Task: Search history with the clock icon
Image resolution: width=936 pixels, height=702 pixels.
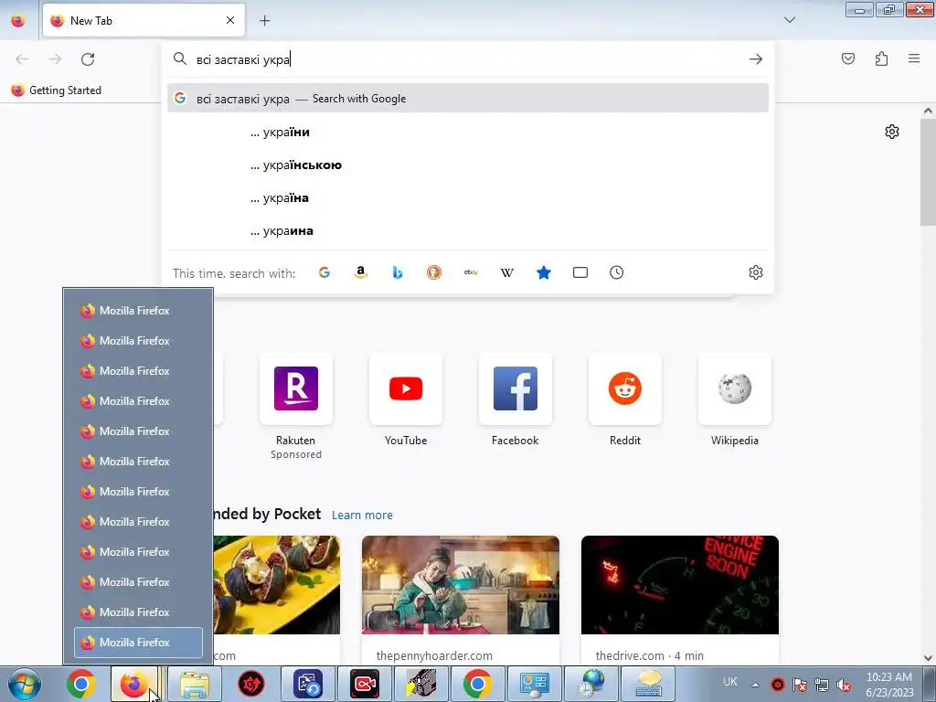Action: 617,272
